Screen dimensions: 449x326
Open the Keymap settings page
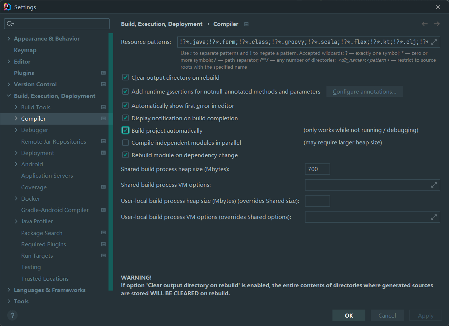point(25,50)
